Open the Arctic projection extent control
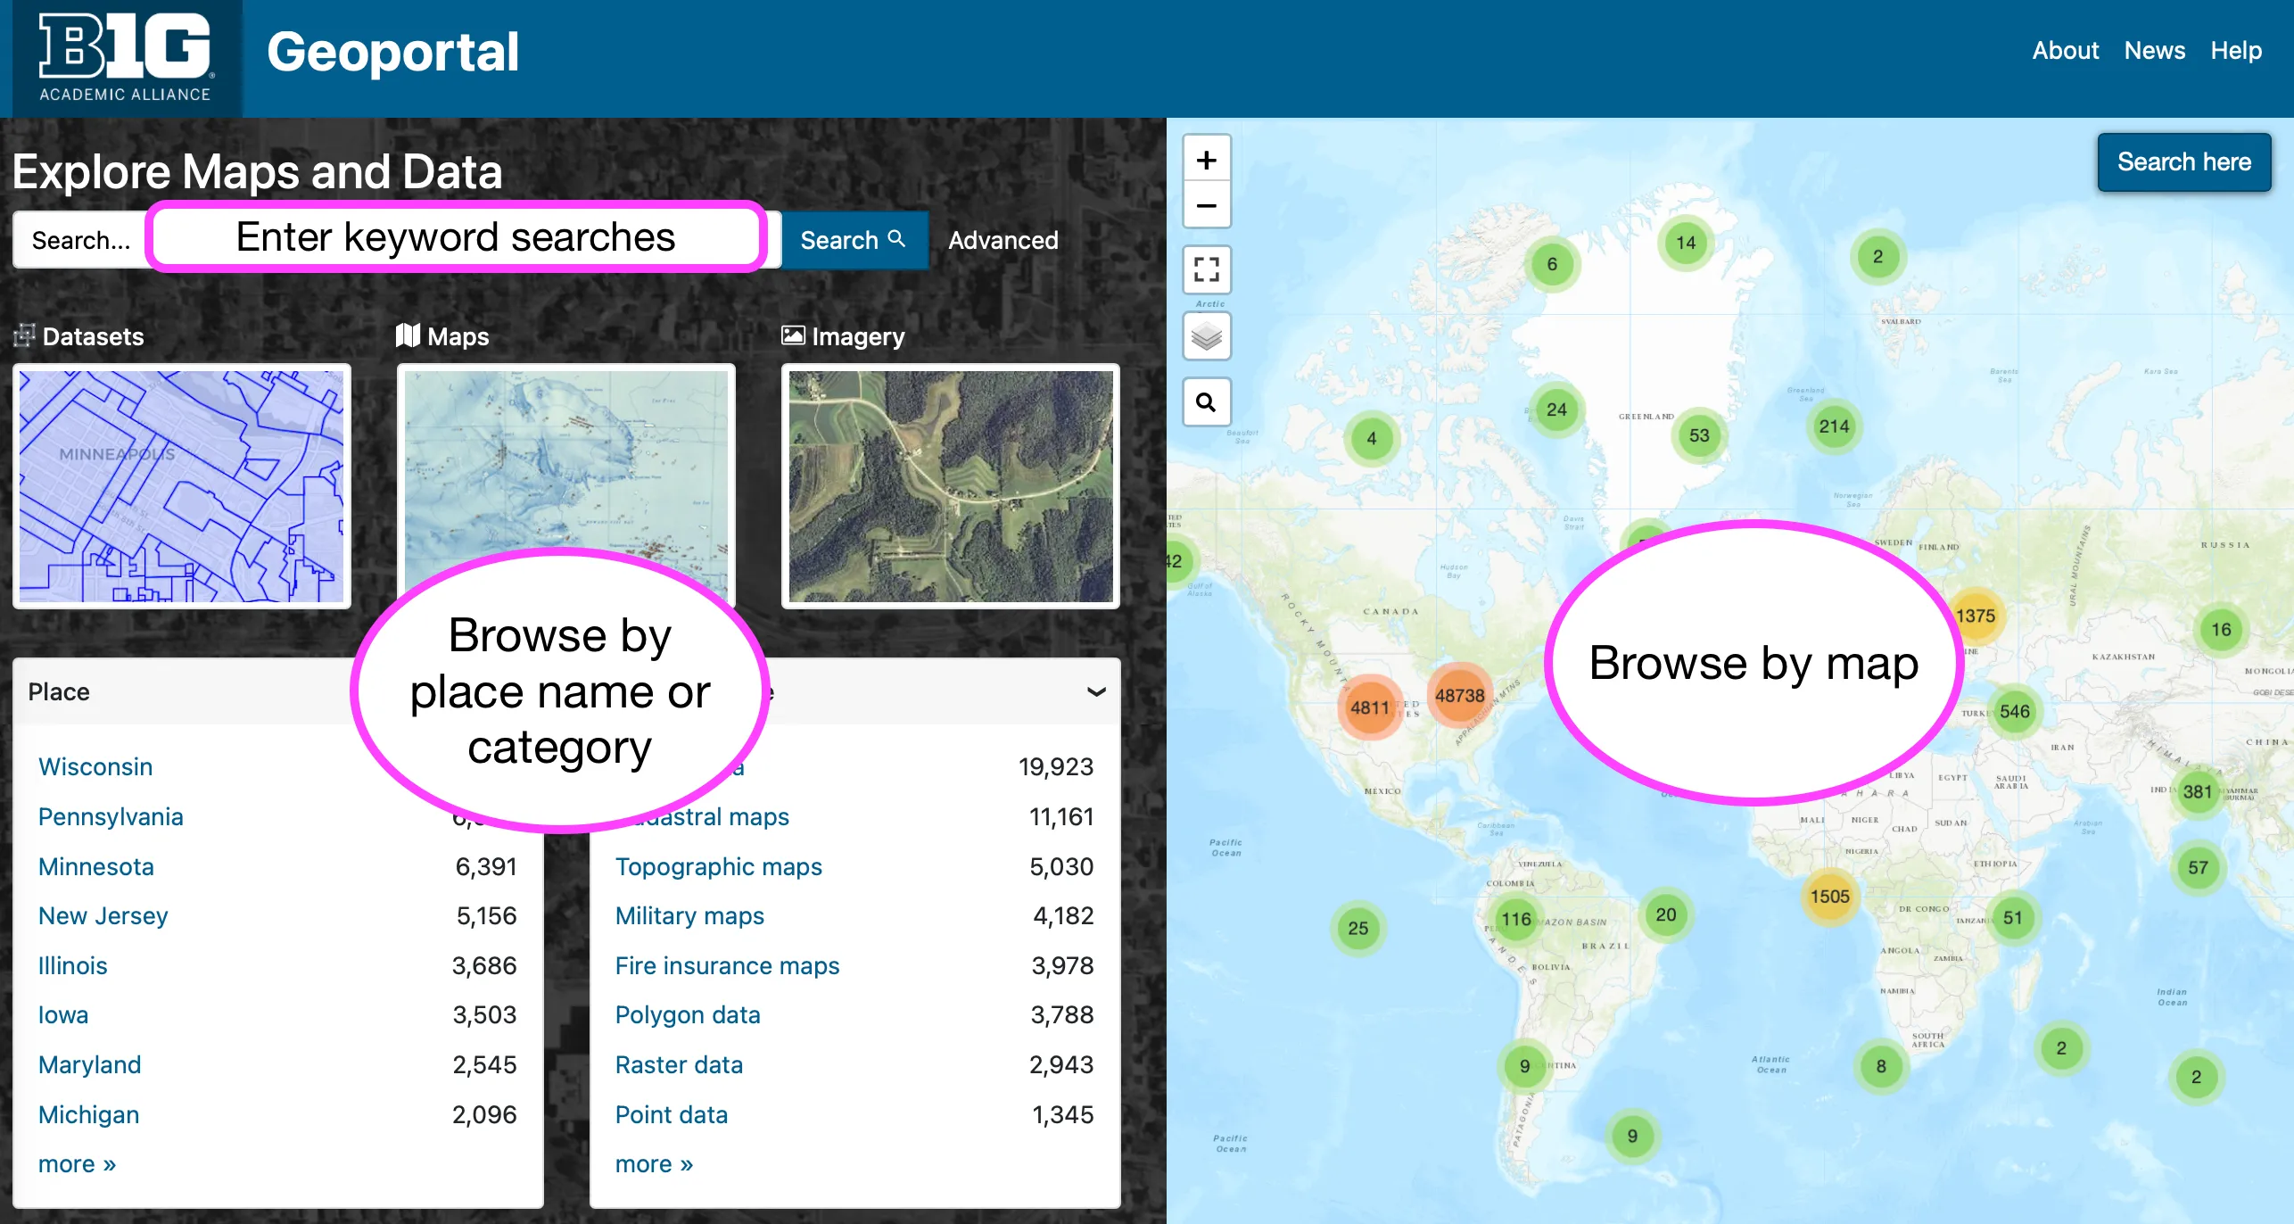The width and height of the screenshot is (2294, 1224). (1206, 269)
